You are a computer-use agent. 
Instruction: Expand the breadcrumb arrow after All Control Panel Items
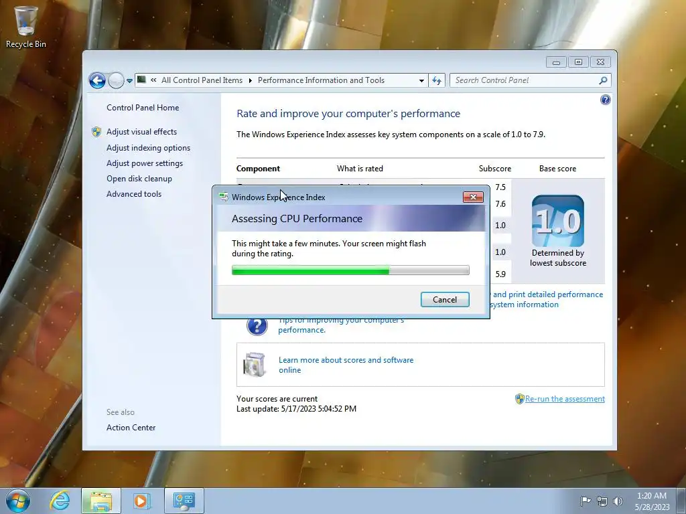click(x=251, y=80)
